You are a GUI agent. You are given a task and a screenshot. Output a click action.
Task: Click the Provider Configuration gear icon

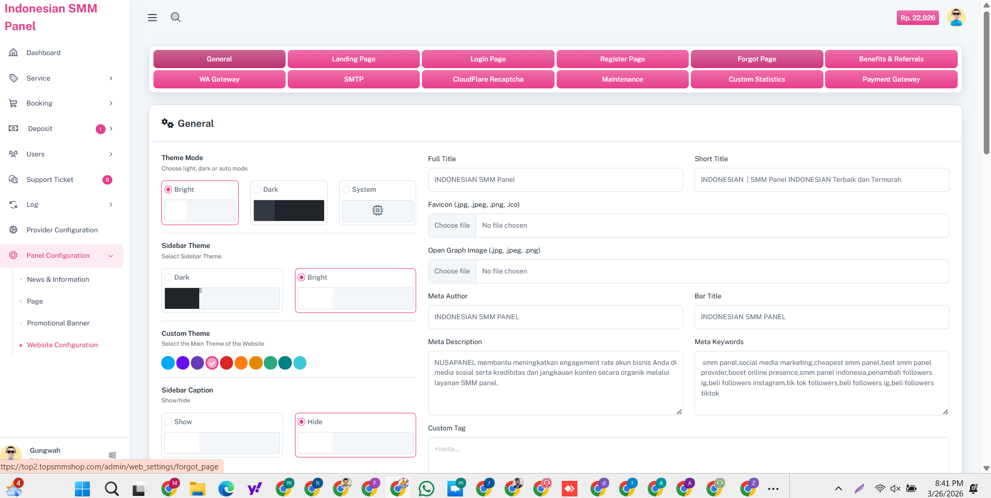coord(14,230)
